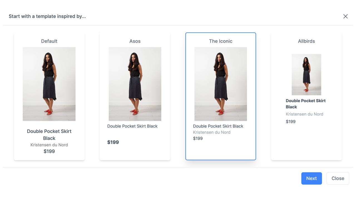Click the Default template heading label
356x200 pixels.
49,41
